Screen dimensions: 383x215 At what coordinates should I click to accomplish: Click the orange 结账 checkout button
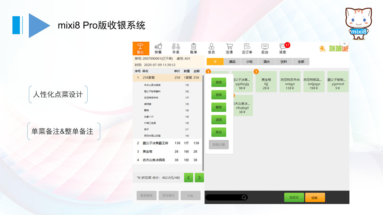[315, 197]
